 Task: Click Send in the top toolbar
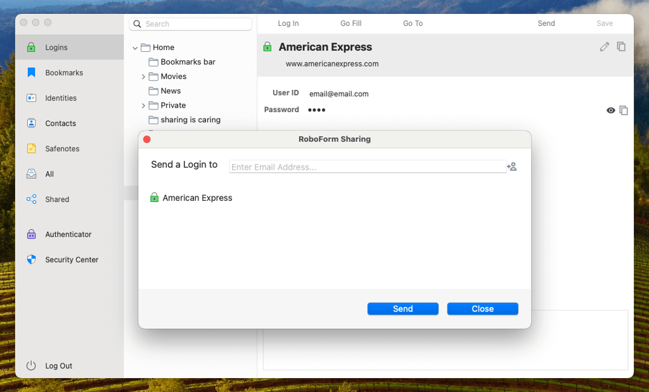[x=546, y=23]
